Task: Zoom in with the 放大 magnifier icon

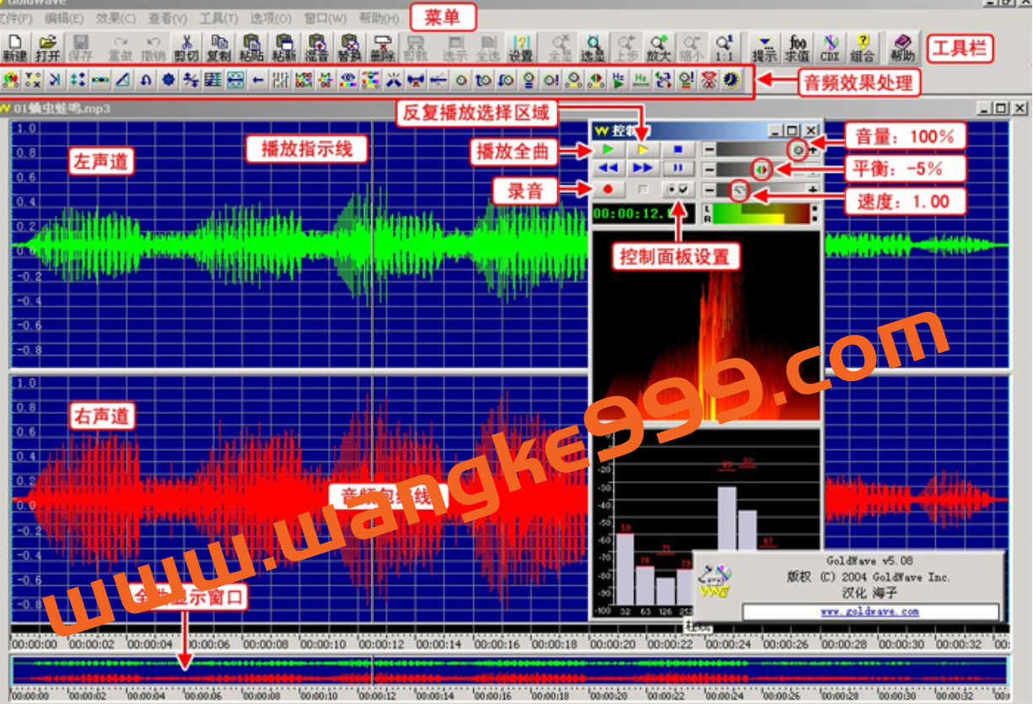Action: click(x=659, y=46)
